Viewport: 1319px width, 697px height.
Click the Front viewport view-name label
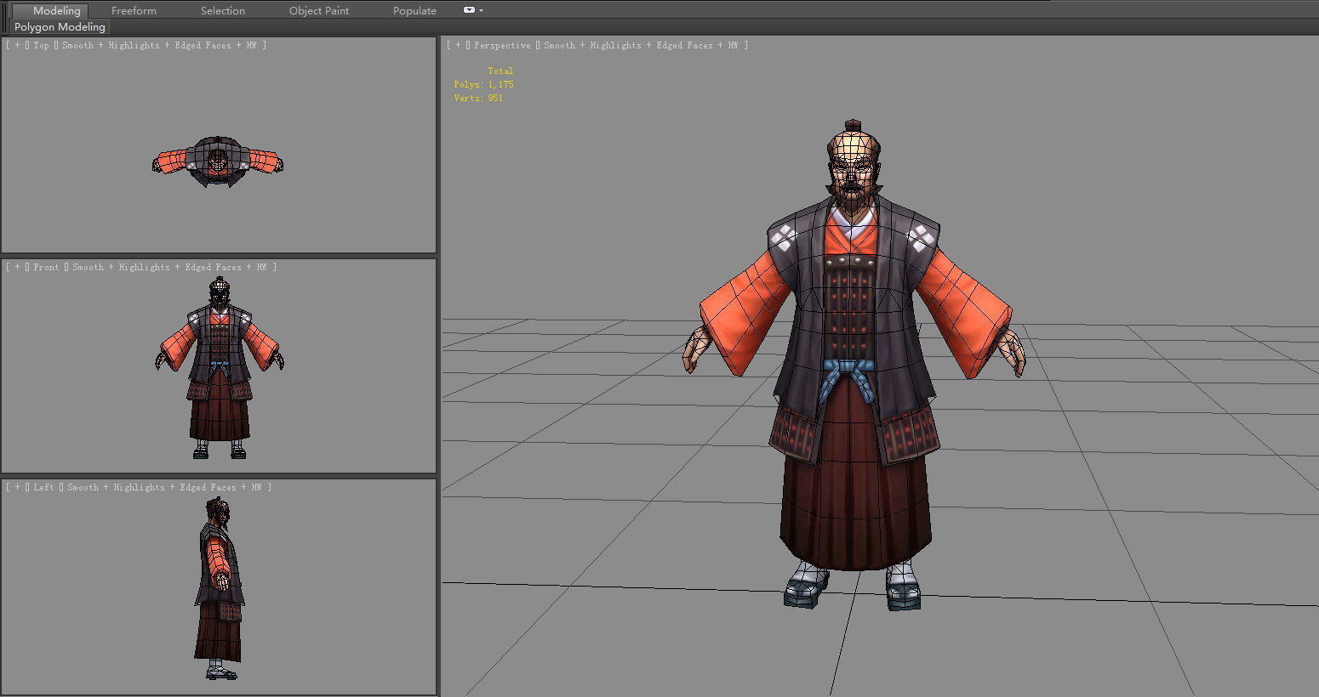pos(46,267)
